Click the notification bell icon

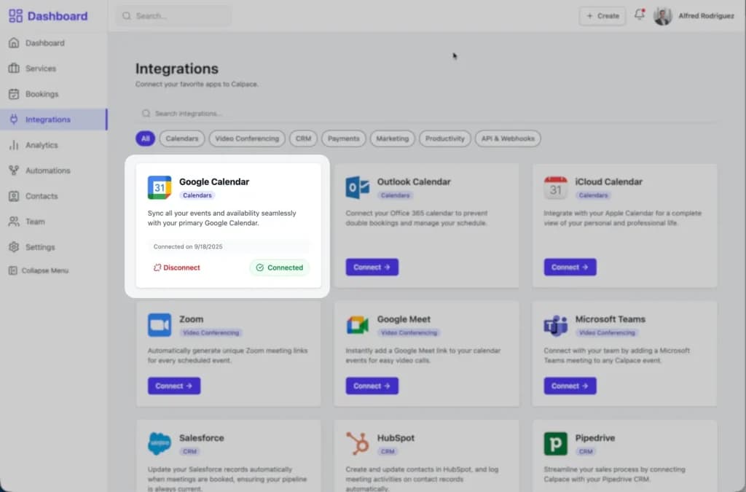coord(640,15)
